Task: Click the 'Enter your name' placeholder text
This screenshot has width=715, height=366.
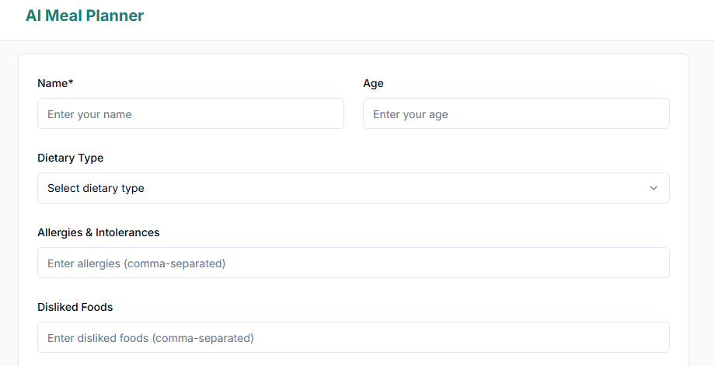Action: [x=89, y=114]
